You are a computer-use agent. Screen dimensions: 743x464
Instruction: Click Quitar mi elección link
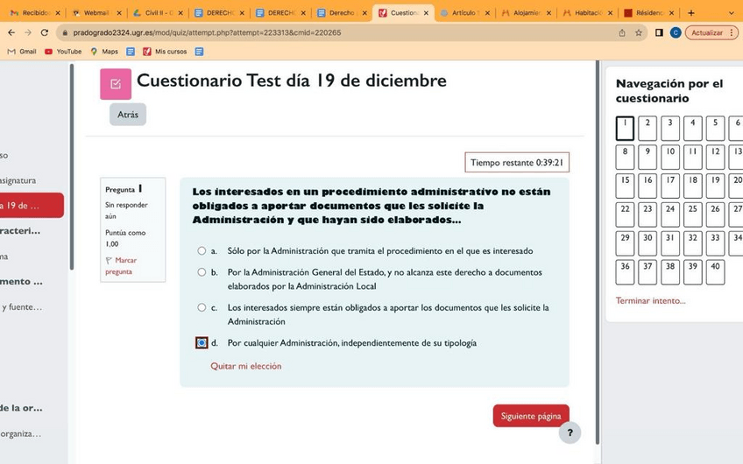pyautogui.click(x=246, y=366)
